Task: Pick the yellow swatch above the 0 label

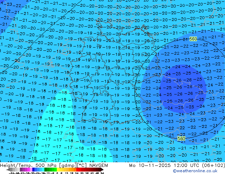Action: tap(58, 169)
